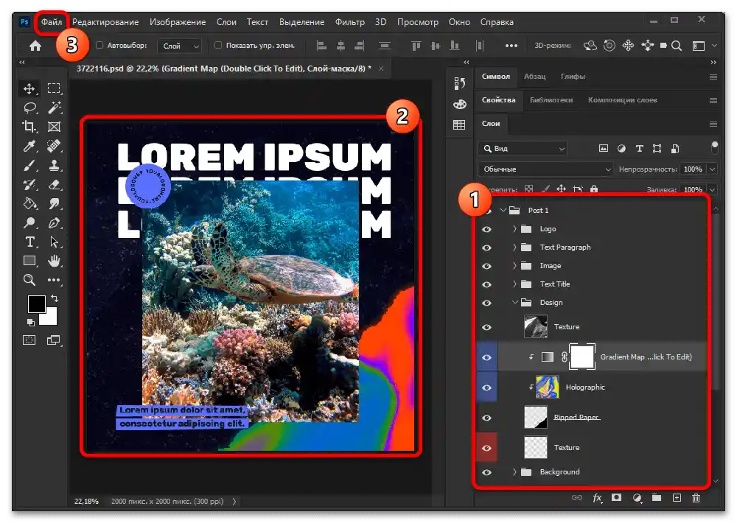The image size is (737, 523).
Task: Expand the Logo layer group
Action: pos(514,229)
